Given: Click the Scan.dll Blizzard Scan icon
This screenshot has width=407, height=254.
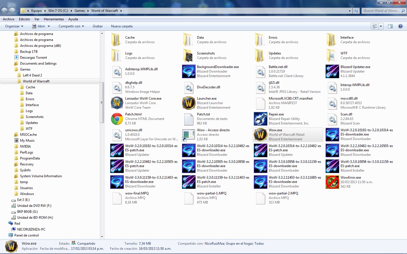Looking at the screenshot, I should click(332, 119).
